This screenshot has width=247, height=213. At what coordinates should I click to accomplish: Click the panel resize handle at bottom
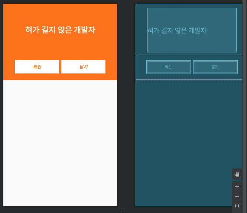pos(122,210)
